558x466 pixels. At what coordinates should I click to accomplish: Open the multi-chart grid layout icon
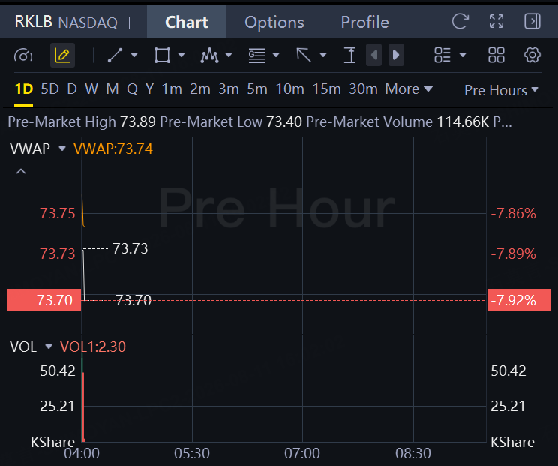click(x=496, y=56)
